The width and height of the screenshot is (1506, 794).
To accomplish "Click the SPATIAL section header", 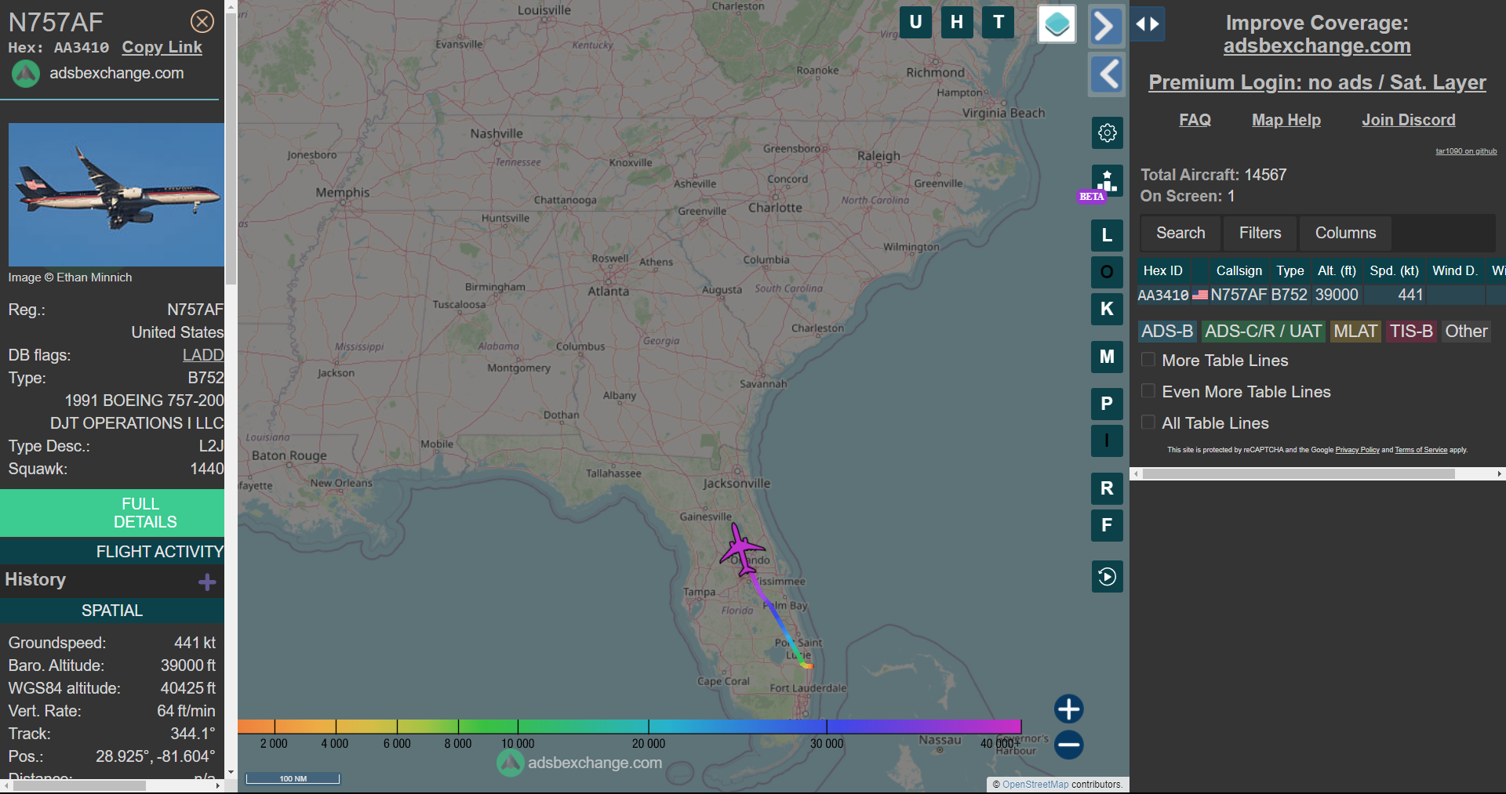I will (x=112, y=611).
